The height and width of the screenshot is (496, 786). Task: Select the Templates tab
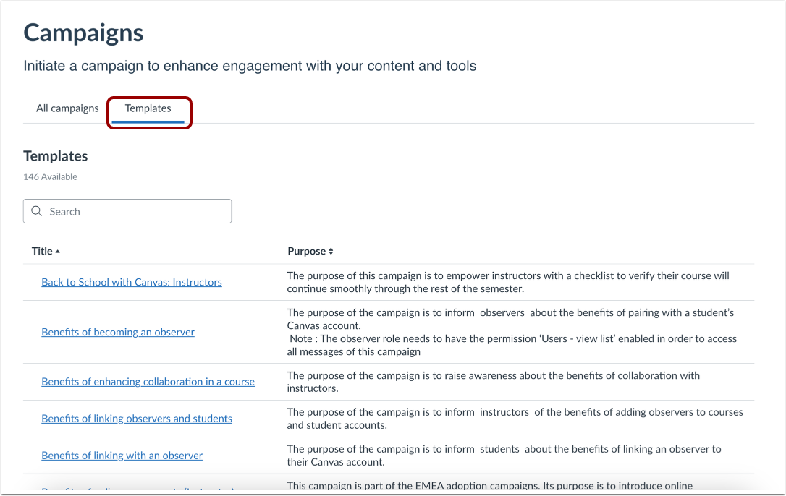(148, 108)
